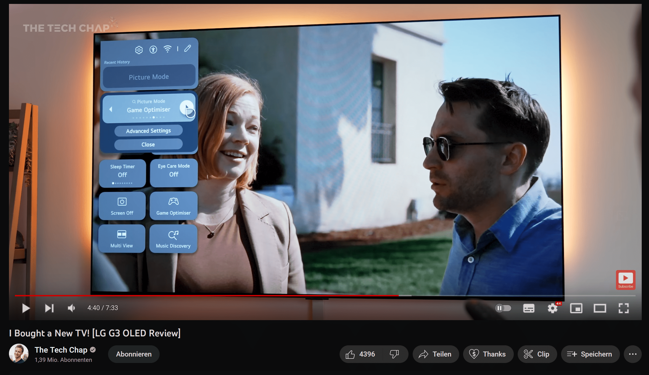Send a Thanks donation

[488, 354]
